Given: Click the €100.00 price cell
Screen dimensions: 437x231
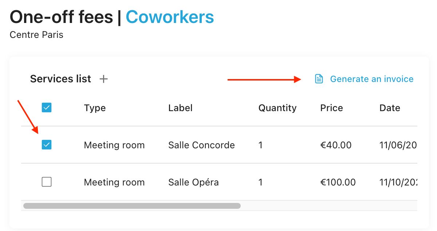Looking at the screenshot, I should (338, 182).
